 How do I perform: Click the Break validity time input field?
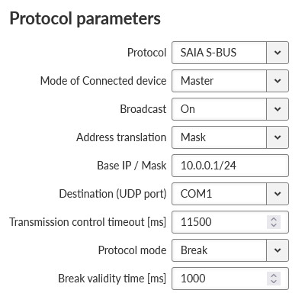coord(230,279)
